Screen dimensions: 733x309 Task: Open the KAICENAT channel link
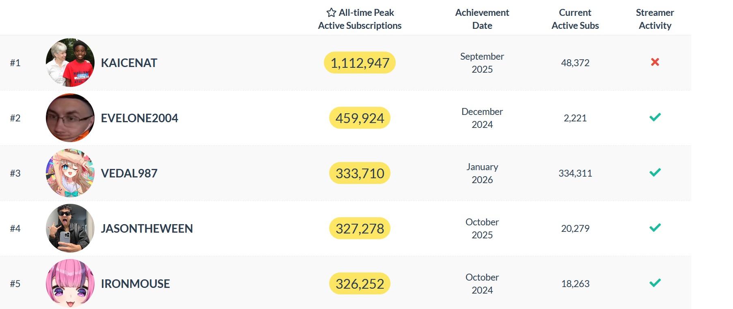pos(129,63)
